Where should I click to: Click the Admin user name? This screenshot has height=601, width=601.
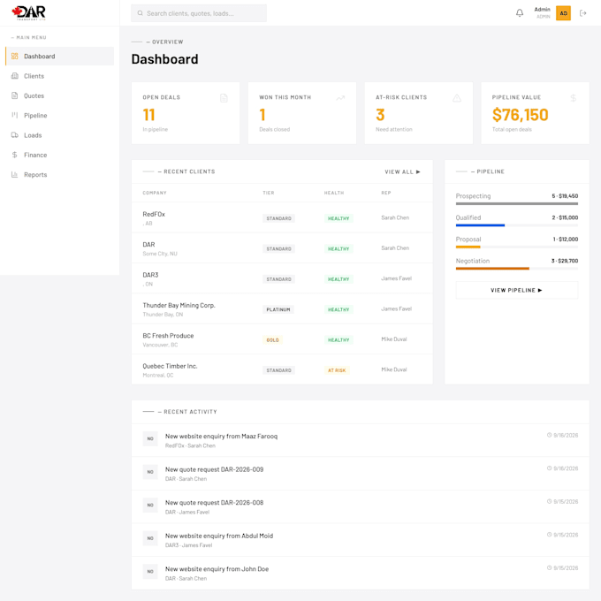(x=542, y=9)
